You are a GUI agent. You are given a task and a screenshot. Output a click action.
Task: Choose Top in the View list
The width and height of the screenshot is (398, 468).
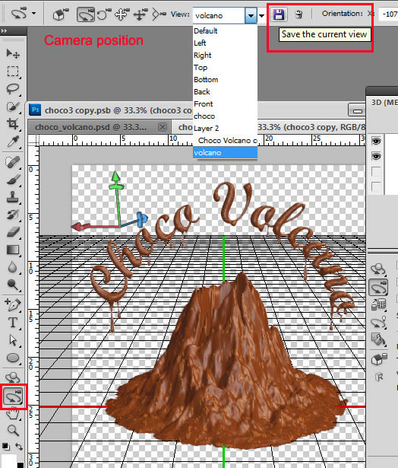coord(225,68)
